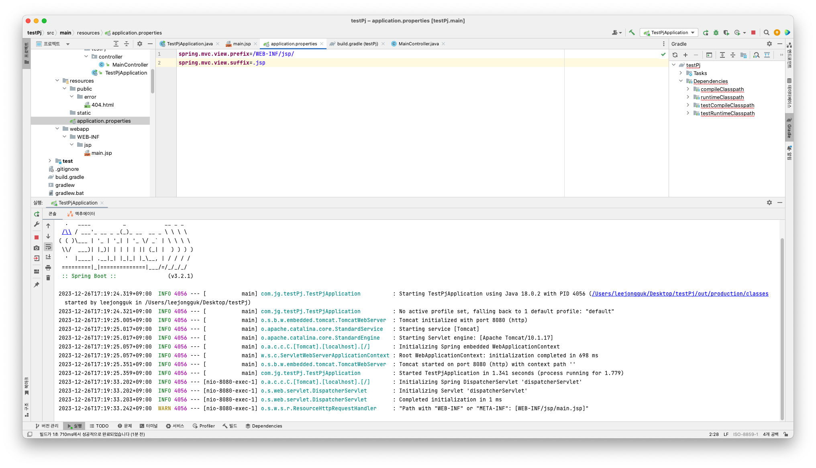Open the out/production/classes path link
Screen dimensions: 816x468
680,294
